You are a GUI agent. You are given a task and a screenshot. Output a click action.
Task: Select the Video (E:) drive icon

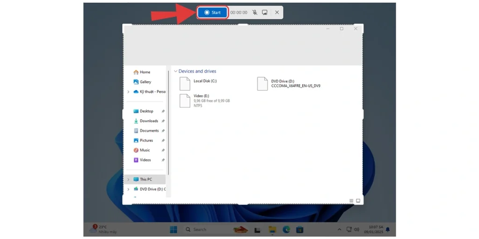pyautogui.click(x=185, y=100)
